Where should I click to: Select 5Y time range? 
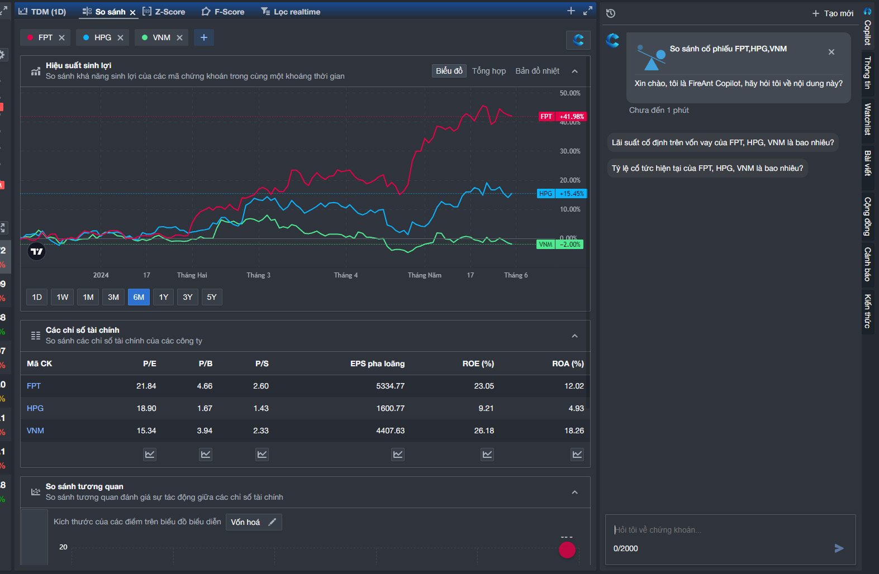pos(212,297)
